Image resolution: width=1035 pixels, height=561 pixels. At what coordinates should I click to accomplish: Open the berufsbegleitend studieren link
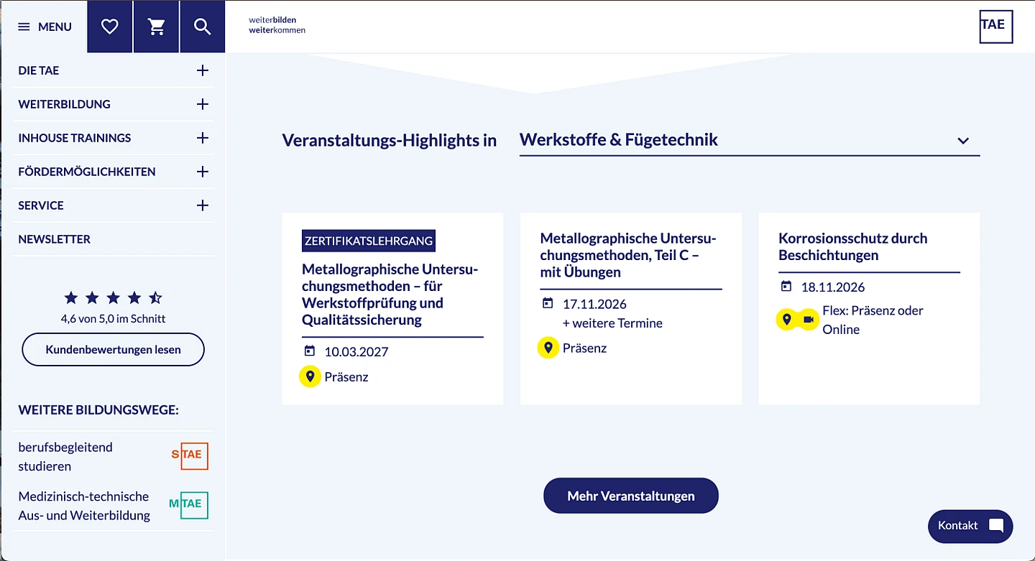(65, 456)
